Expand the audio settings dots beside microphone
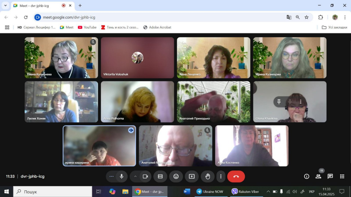Viewport: 351px width, 197px height. pos(111,176)
